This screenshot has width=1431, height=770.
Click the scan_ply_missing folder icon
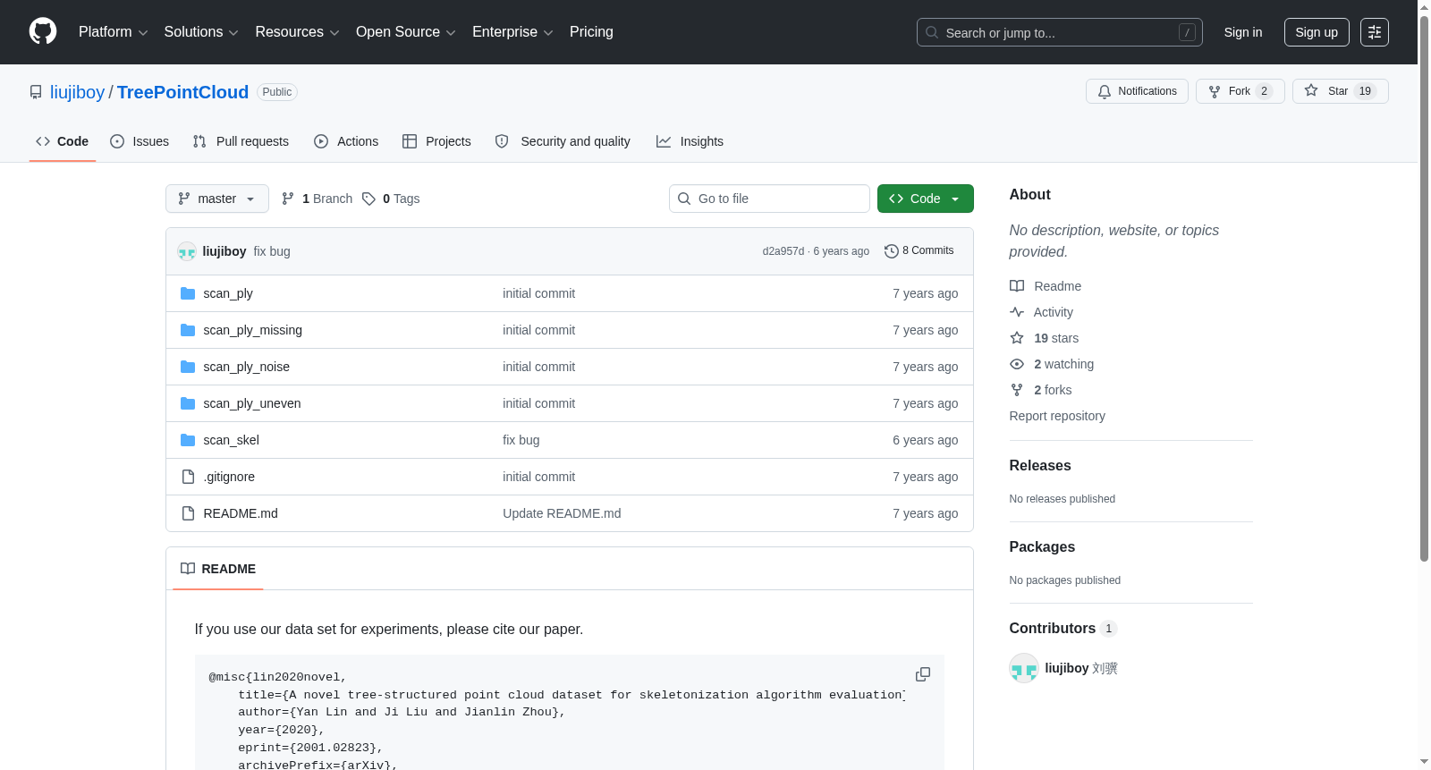coord(188,330)
